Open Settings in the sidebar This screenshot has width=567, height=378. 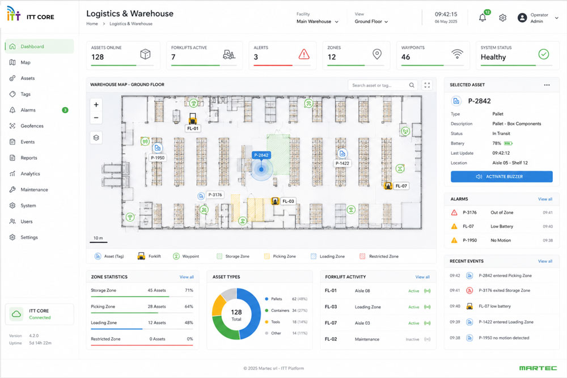[x=40, y=237]
